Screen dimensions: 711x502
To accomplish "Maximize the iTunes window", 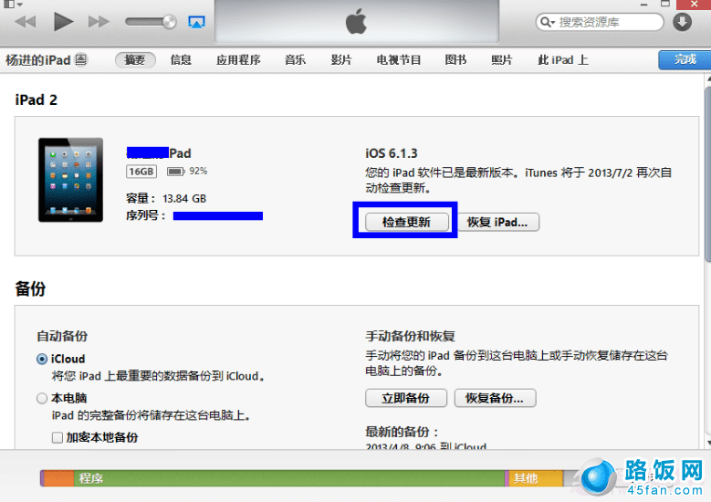I will [665, 4].
